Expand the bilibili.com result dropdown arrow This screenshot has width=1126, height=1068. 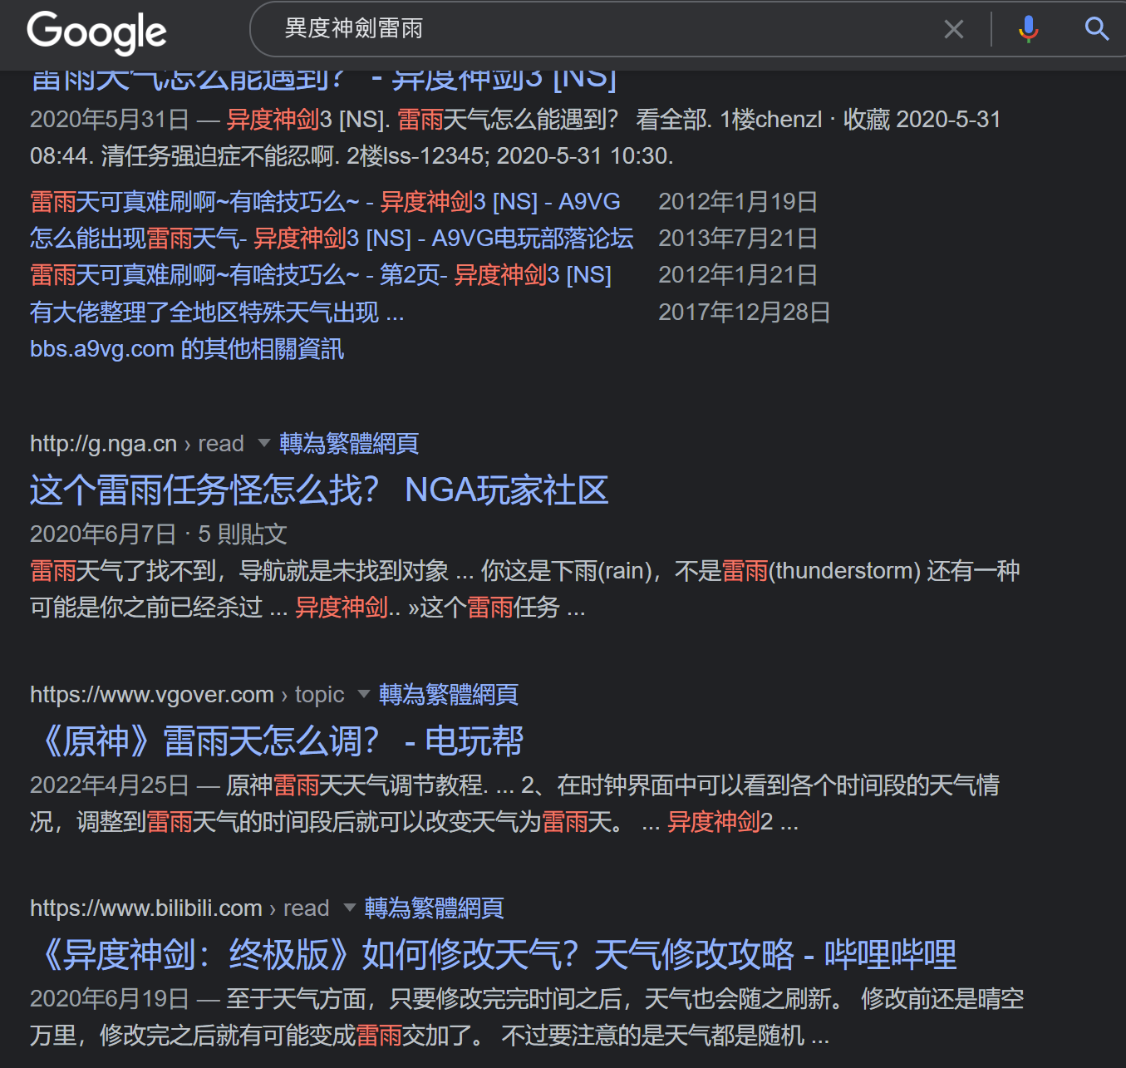tap(350, 908)
